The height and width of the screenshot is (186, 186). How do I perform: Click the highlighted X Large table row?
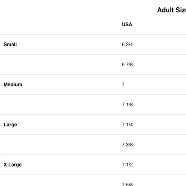93,165
